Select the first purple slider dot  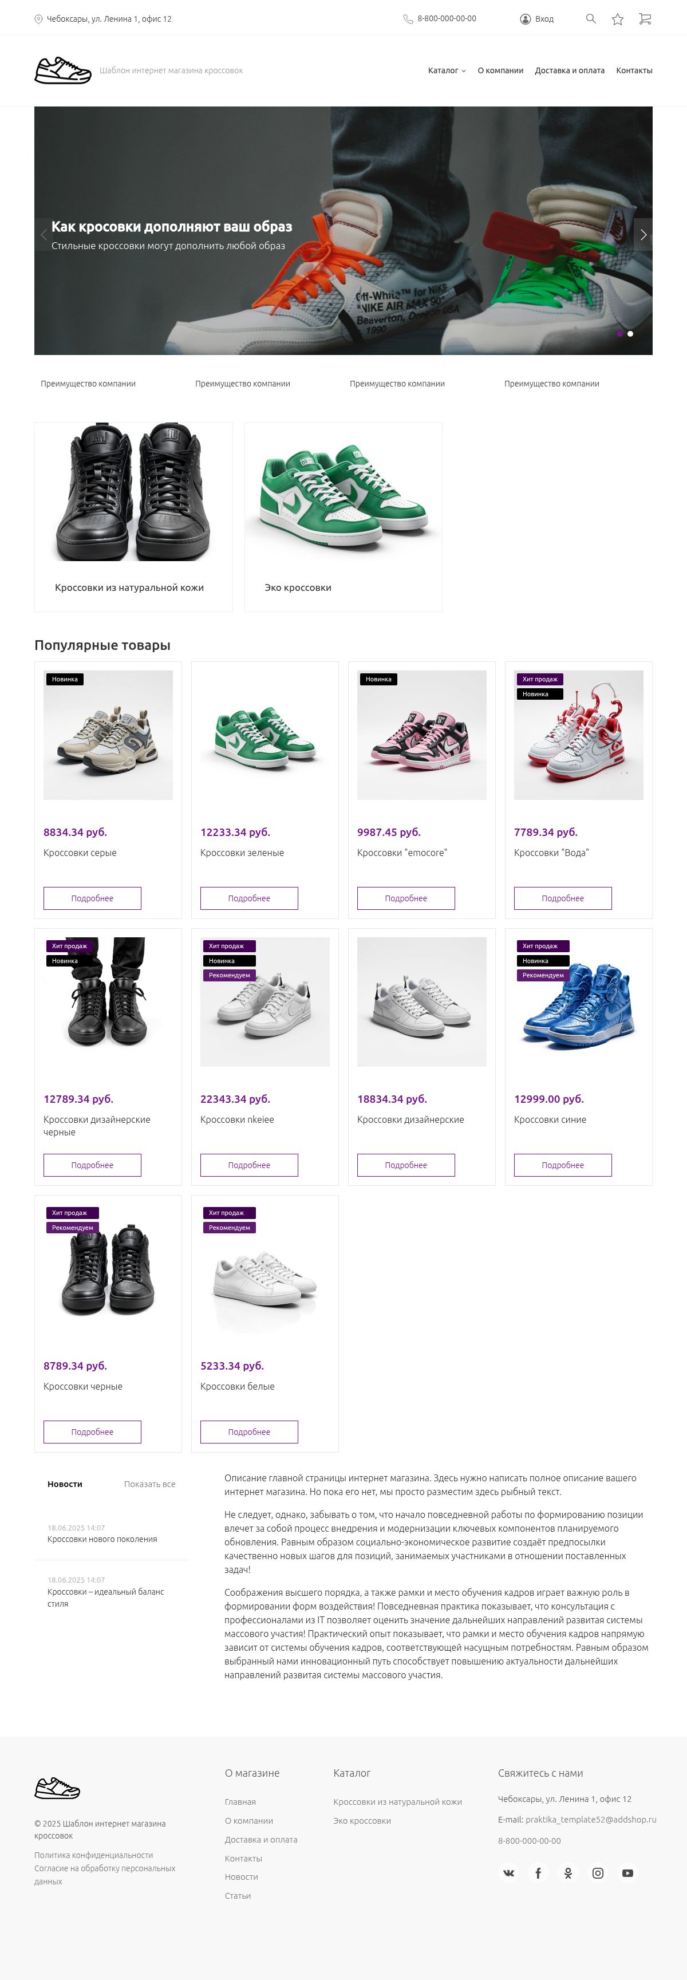tap(620, 334)
